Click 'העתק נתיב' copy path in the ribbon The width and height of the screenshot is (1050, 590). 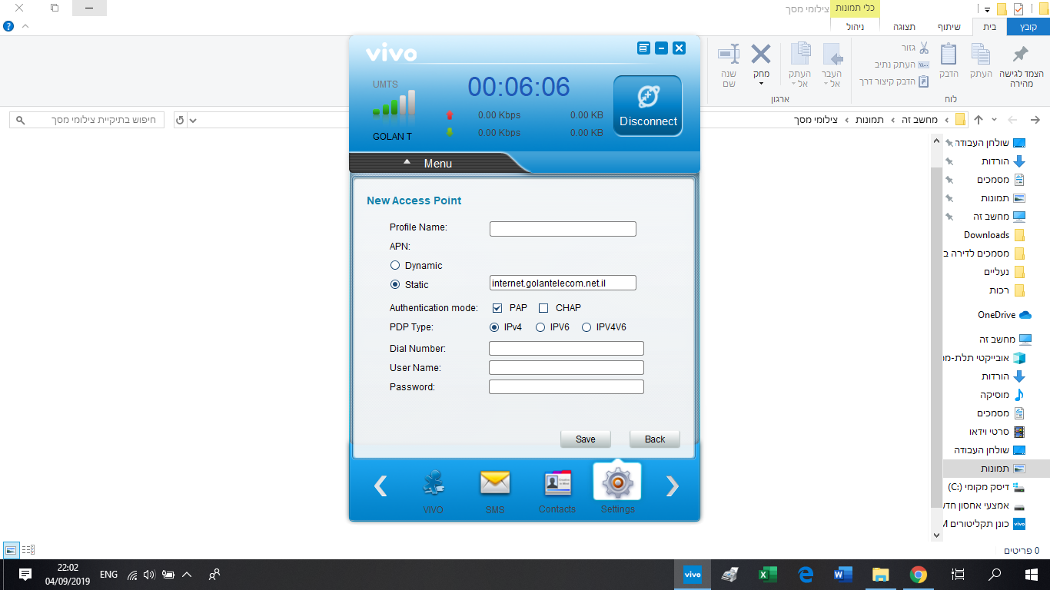(x=902, y=65)
